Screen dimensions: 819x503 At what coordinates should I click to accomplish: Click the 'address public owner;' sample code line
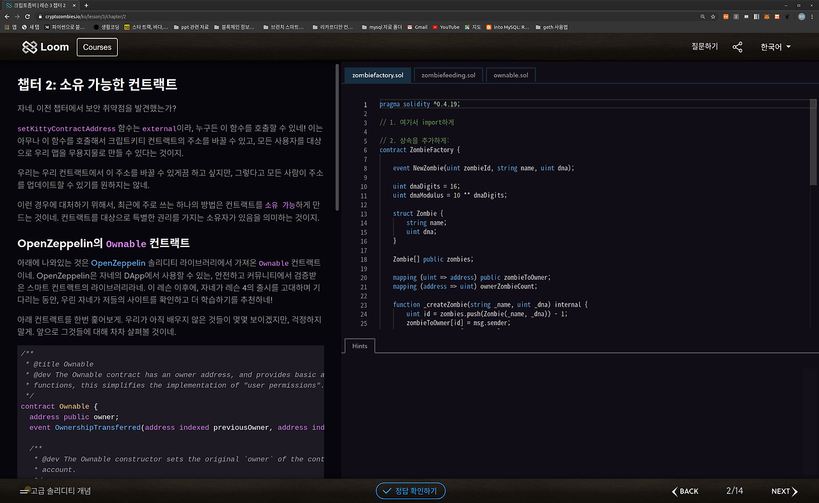click(x=74, y=417)
